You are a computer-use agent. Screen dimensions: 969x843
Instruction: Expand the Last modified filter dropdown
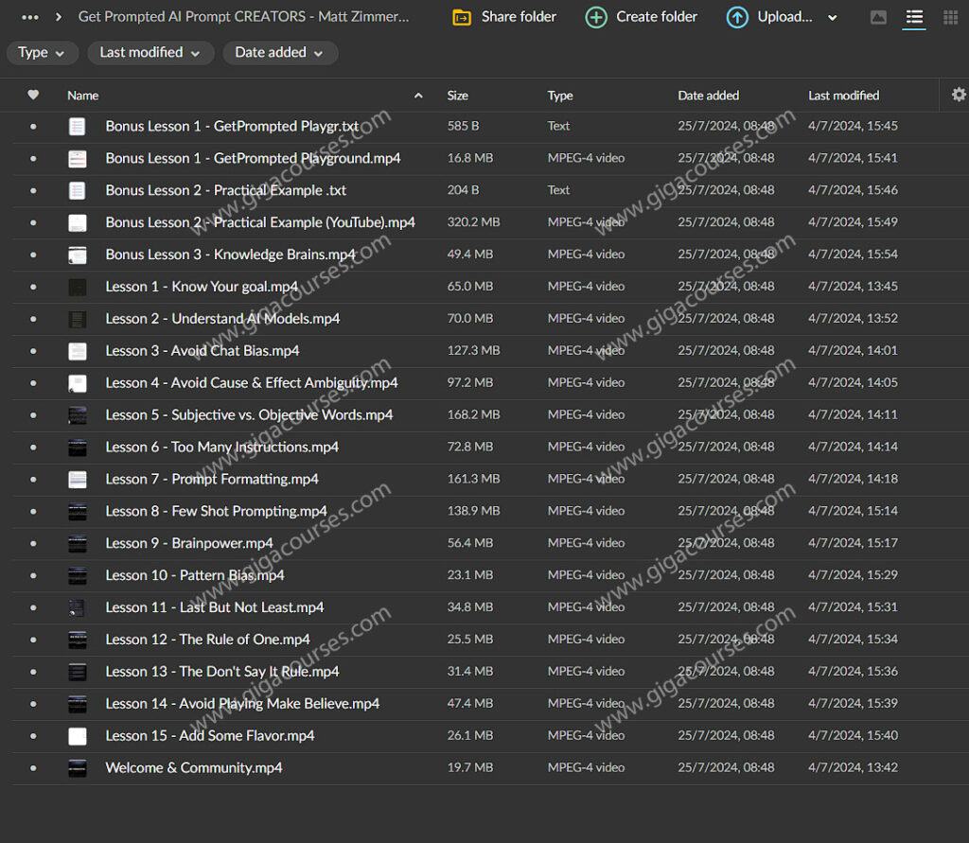pyautogui.click(x=150, y=53)
